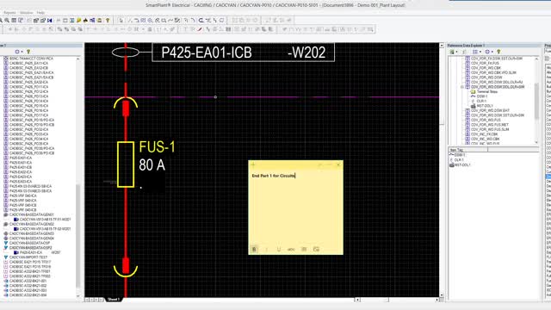
Task: Open the Window menu
Action: [27, 13]
